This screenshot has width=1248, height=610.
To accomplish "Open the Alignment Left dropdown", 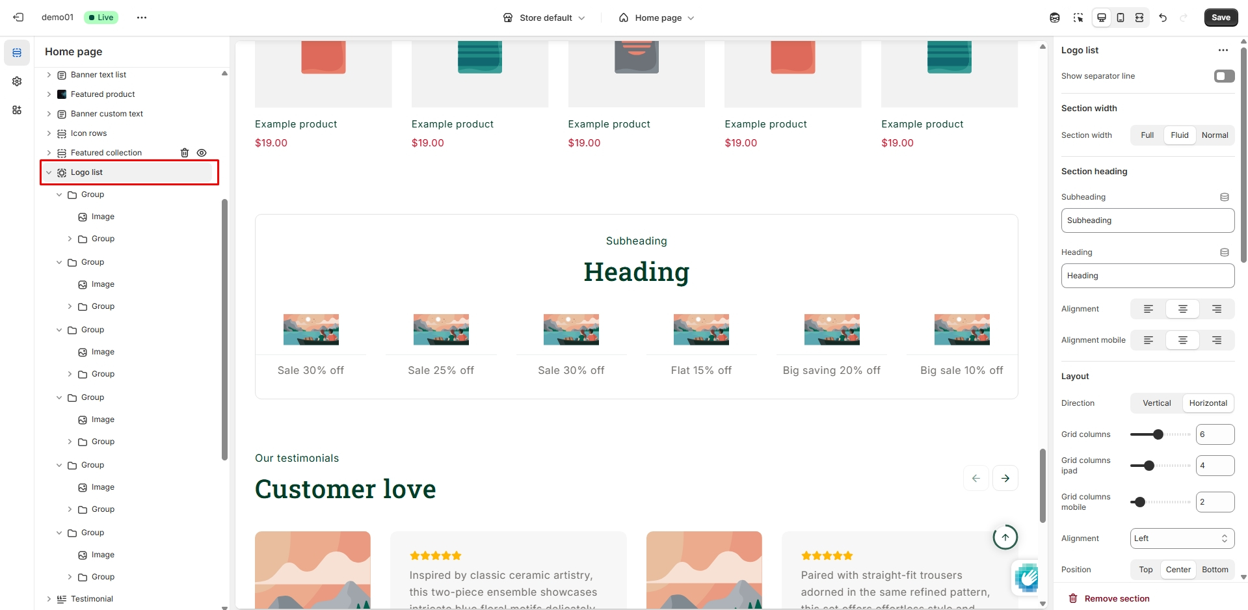I will 1182,538.
